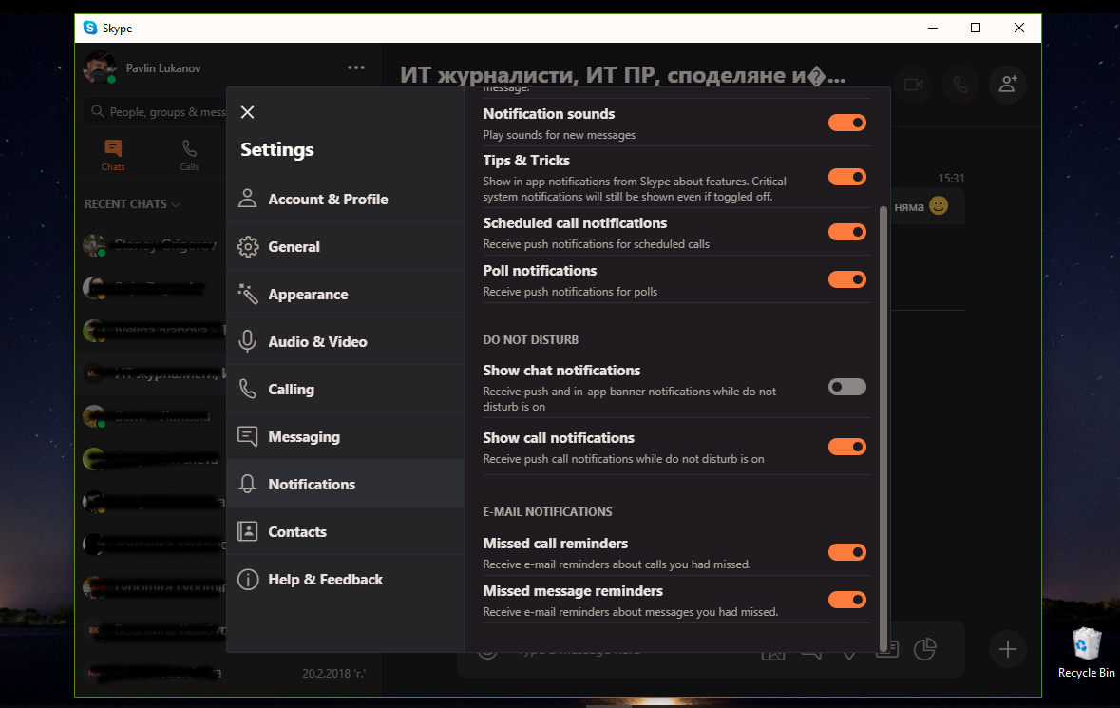
Task: Close the Settings panel with the X icon
Action: (248, 112)
